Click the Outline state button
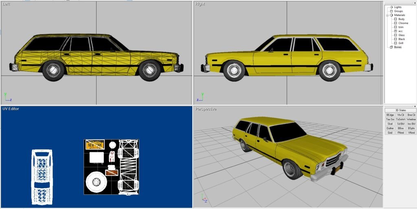Screen dimensions: 417x209 click(x=390, y=128)
